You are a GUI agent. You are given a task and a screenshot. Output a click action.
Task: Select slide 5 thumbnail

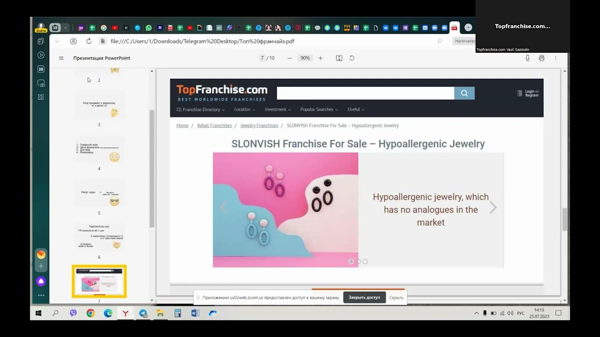99,194
